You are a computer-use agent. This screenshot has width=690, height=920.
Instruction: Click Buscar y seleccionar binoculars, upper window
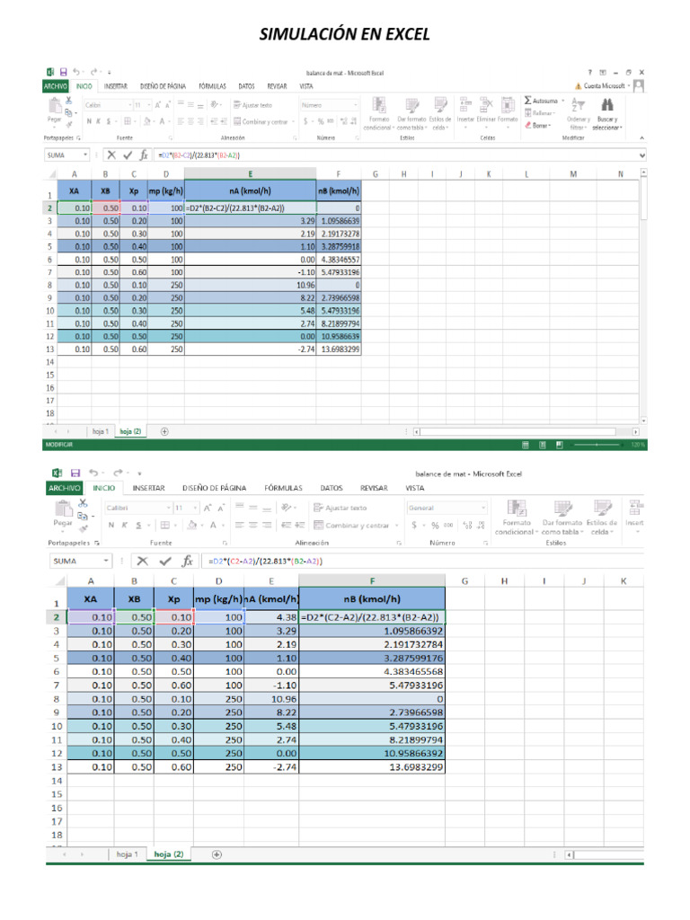606,114
